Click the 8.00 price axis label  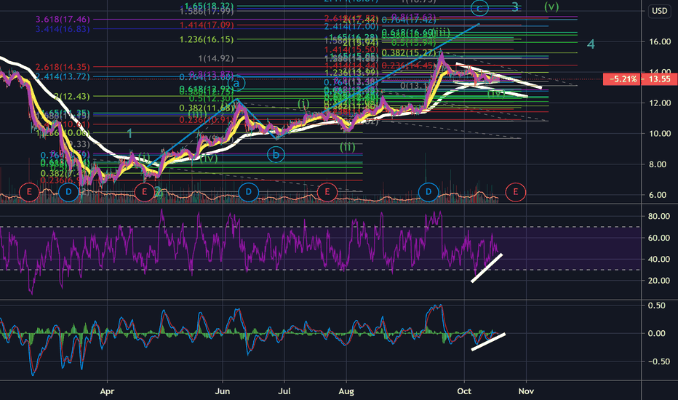pyautogui.click(x=660, y=164)
